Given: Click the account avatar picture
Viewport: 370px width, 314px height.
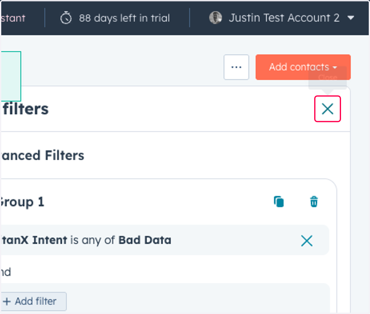Looking at the screenshot, I should click(x=215, y=18).
